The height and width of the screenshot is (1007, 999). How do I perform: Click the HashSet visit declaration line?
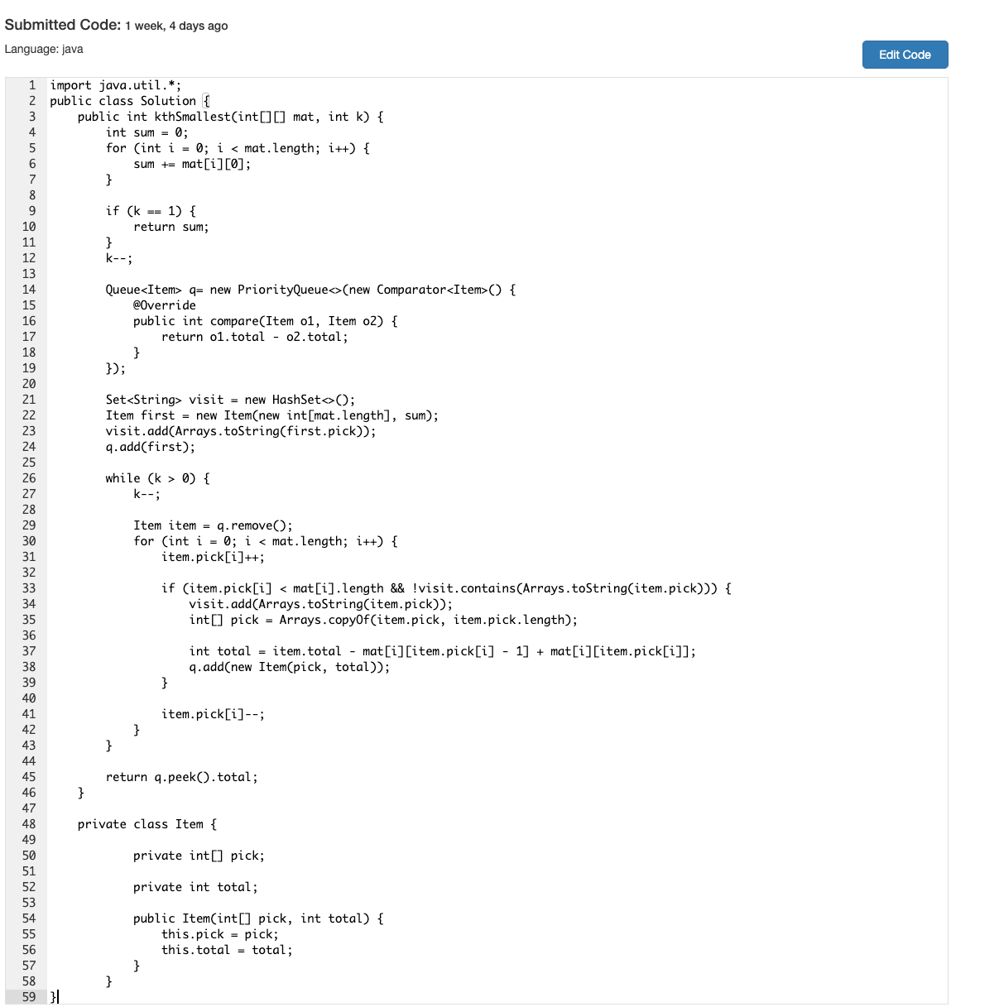coord(230,400)
